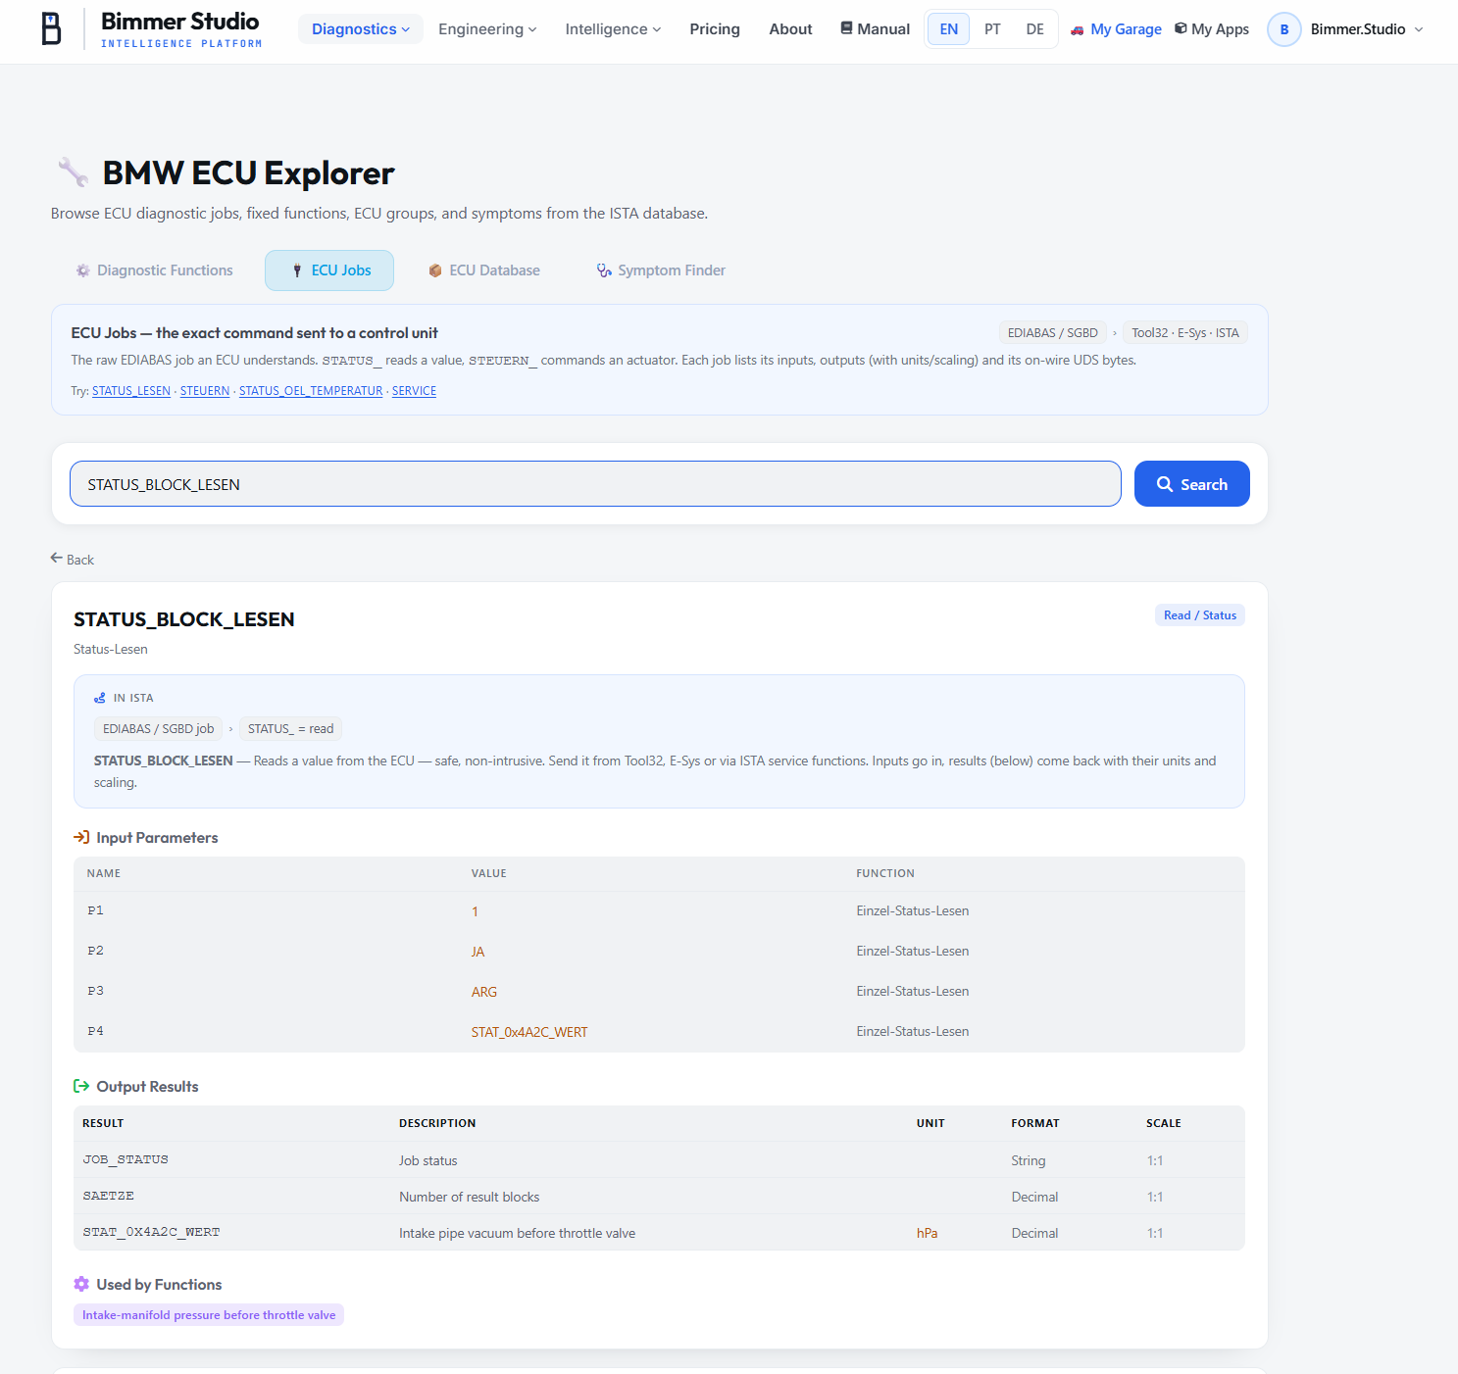Click the Job status description
Screen dimensions: 1458x1374
point(428,1160)
